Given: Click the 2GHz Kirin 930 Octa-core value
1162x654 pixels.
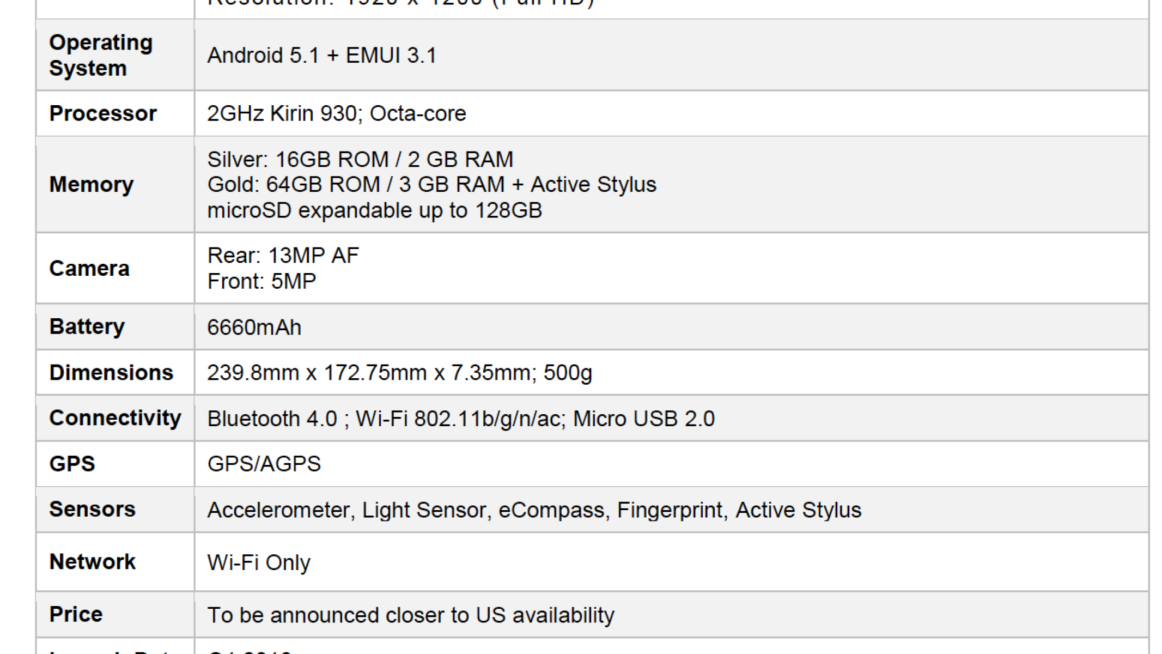Looking at the screenshot, I should 336,113.
